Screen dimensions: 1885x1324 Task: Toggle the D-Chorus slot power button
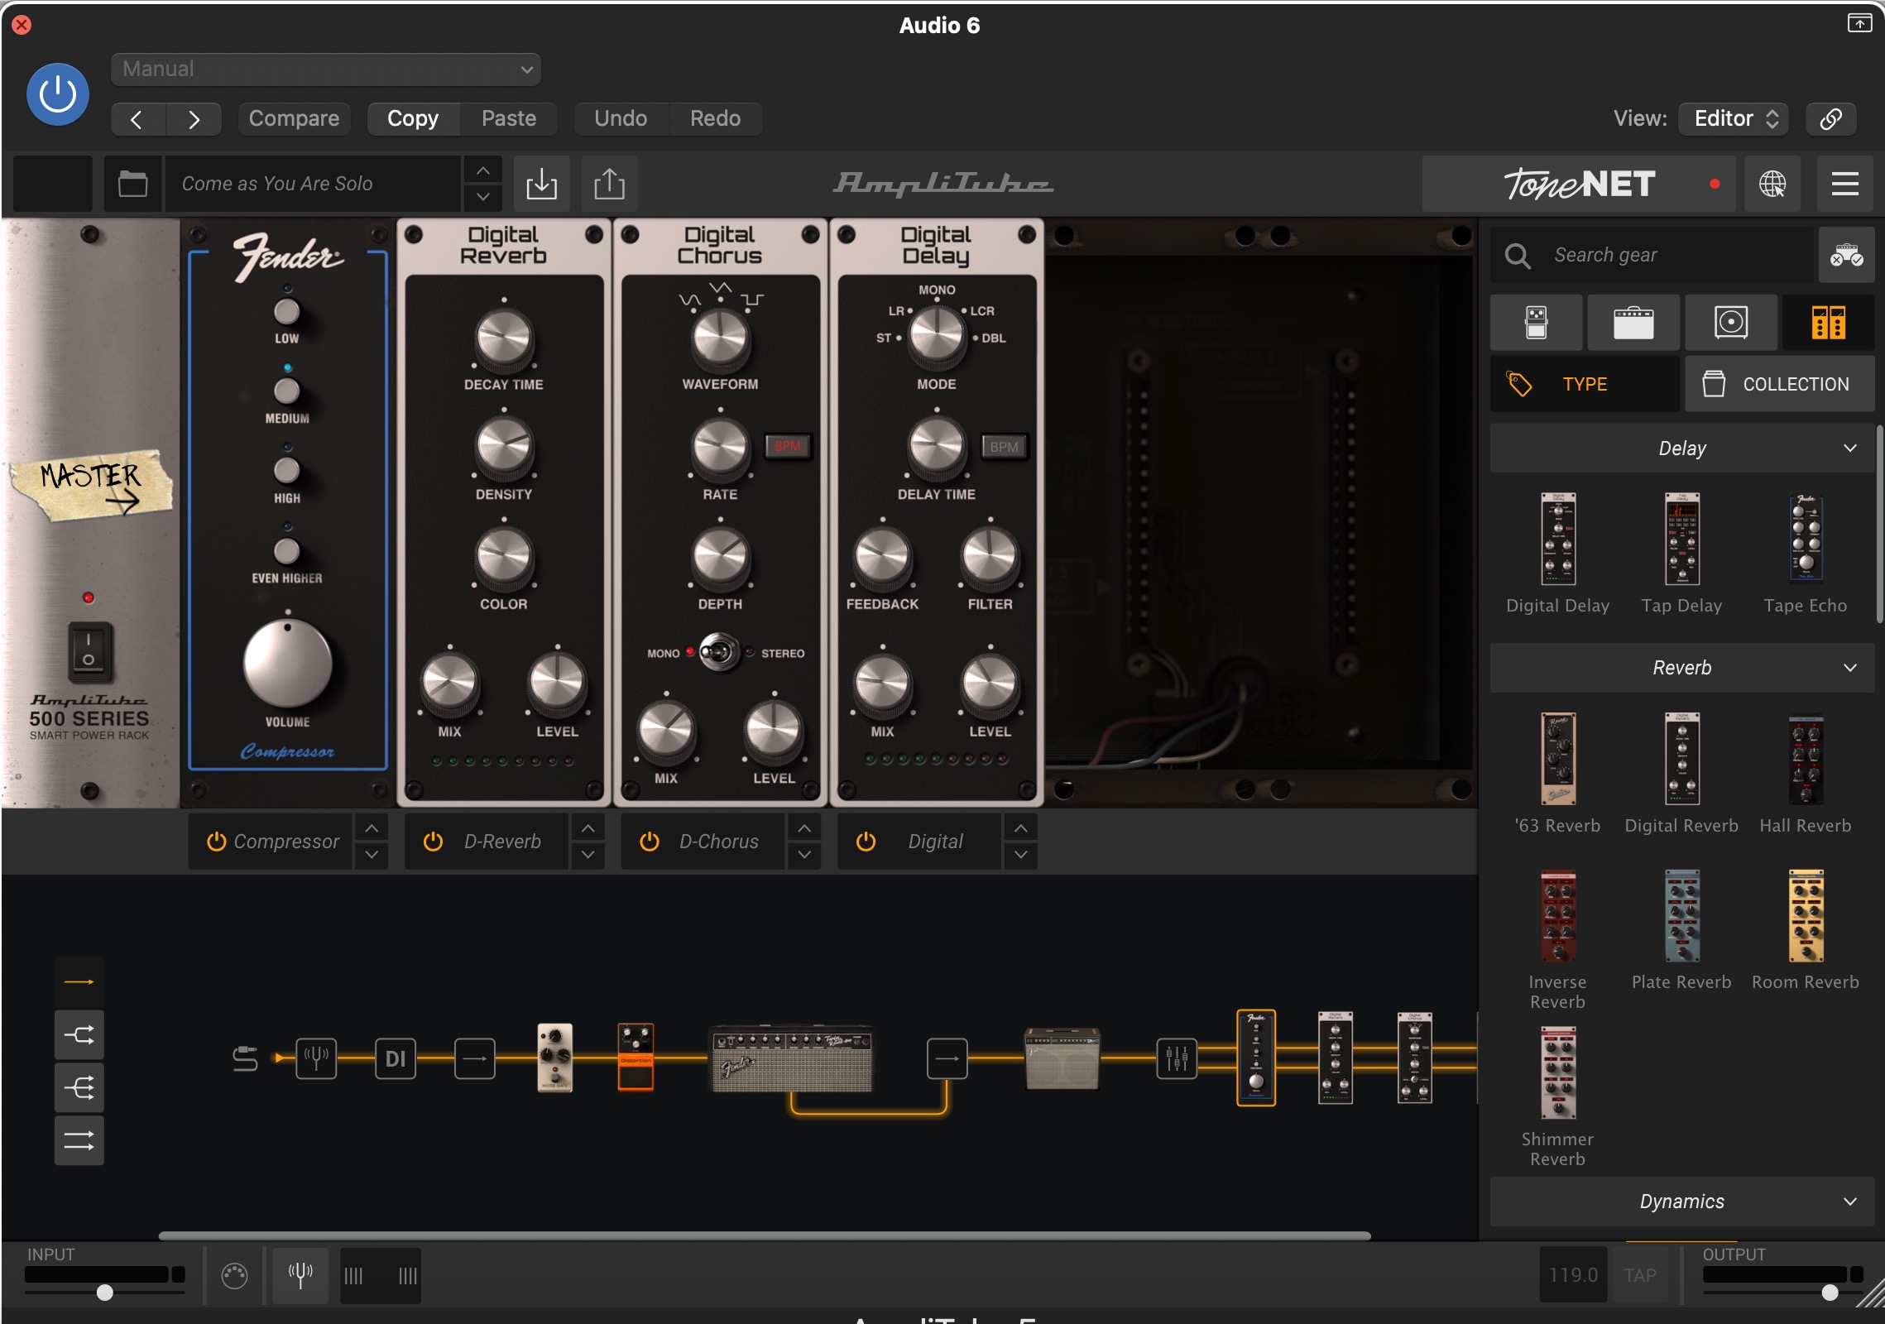[x=650, y=842]
